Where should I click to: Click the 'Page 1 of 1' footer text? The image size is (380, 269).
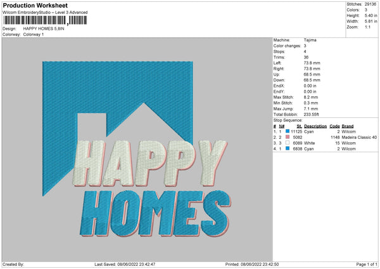[367, 264]
